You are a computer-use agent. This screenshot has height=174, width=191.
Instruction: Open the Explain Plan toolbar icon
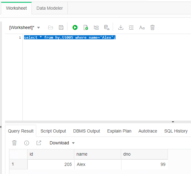(x=96, y=27)
